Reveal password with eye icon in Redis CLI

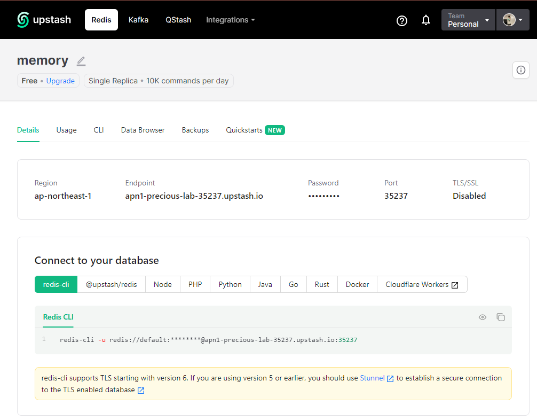pos(482,317)
